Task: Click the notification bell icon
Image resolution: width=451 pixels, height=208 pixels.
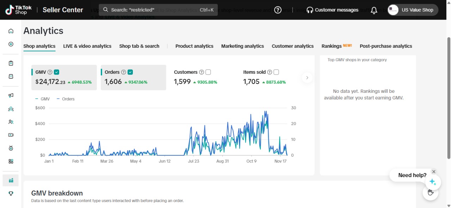Action: pyautogui.click(x=374, y=10)
